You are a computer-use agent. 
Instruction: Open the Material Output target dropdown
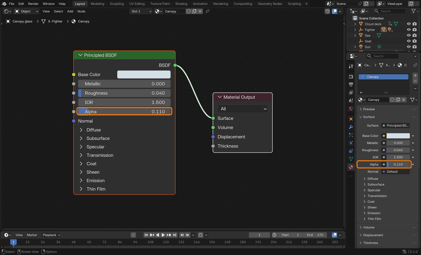point(243,109)
